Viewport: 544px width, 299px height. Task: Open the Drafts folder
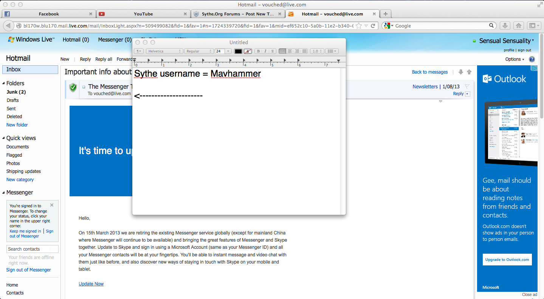coord(12,100)
